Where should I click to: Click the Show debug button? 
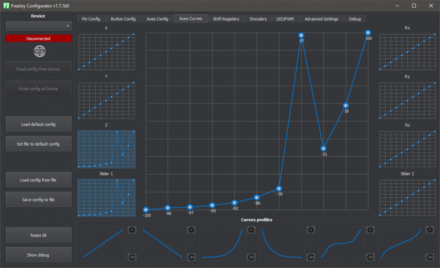pos(38,255)
